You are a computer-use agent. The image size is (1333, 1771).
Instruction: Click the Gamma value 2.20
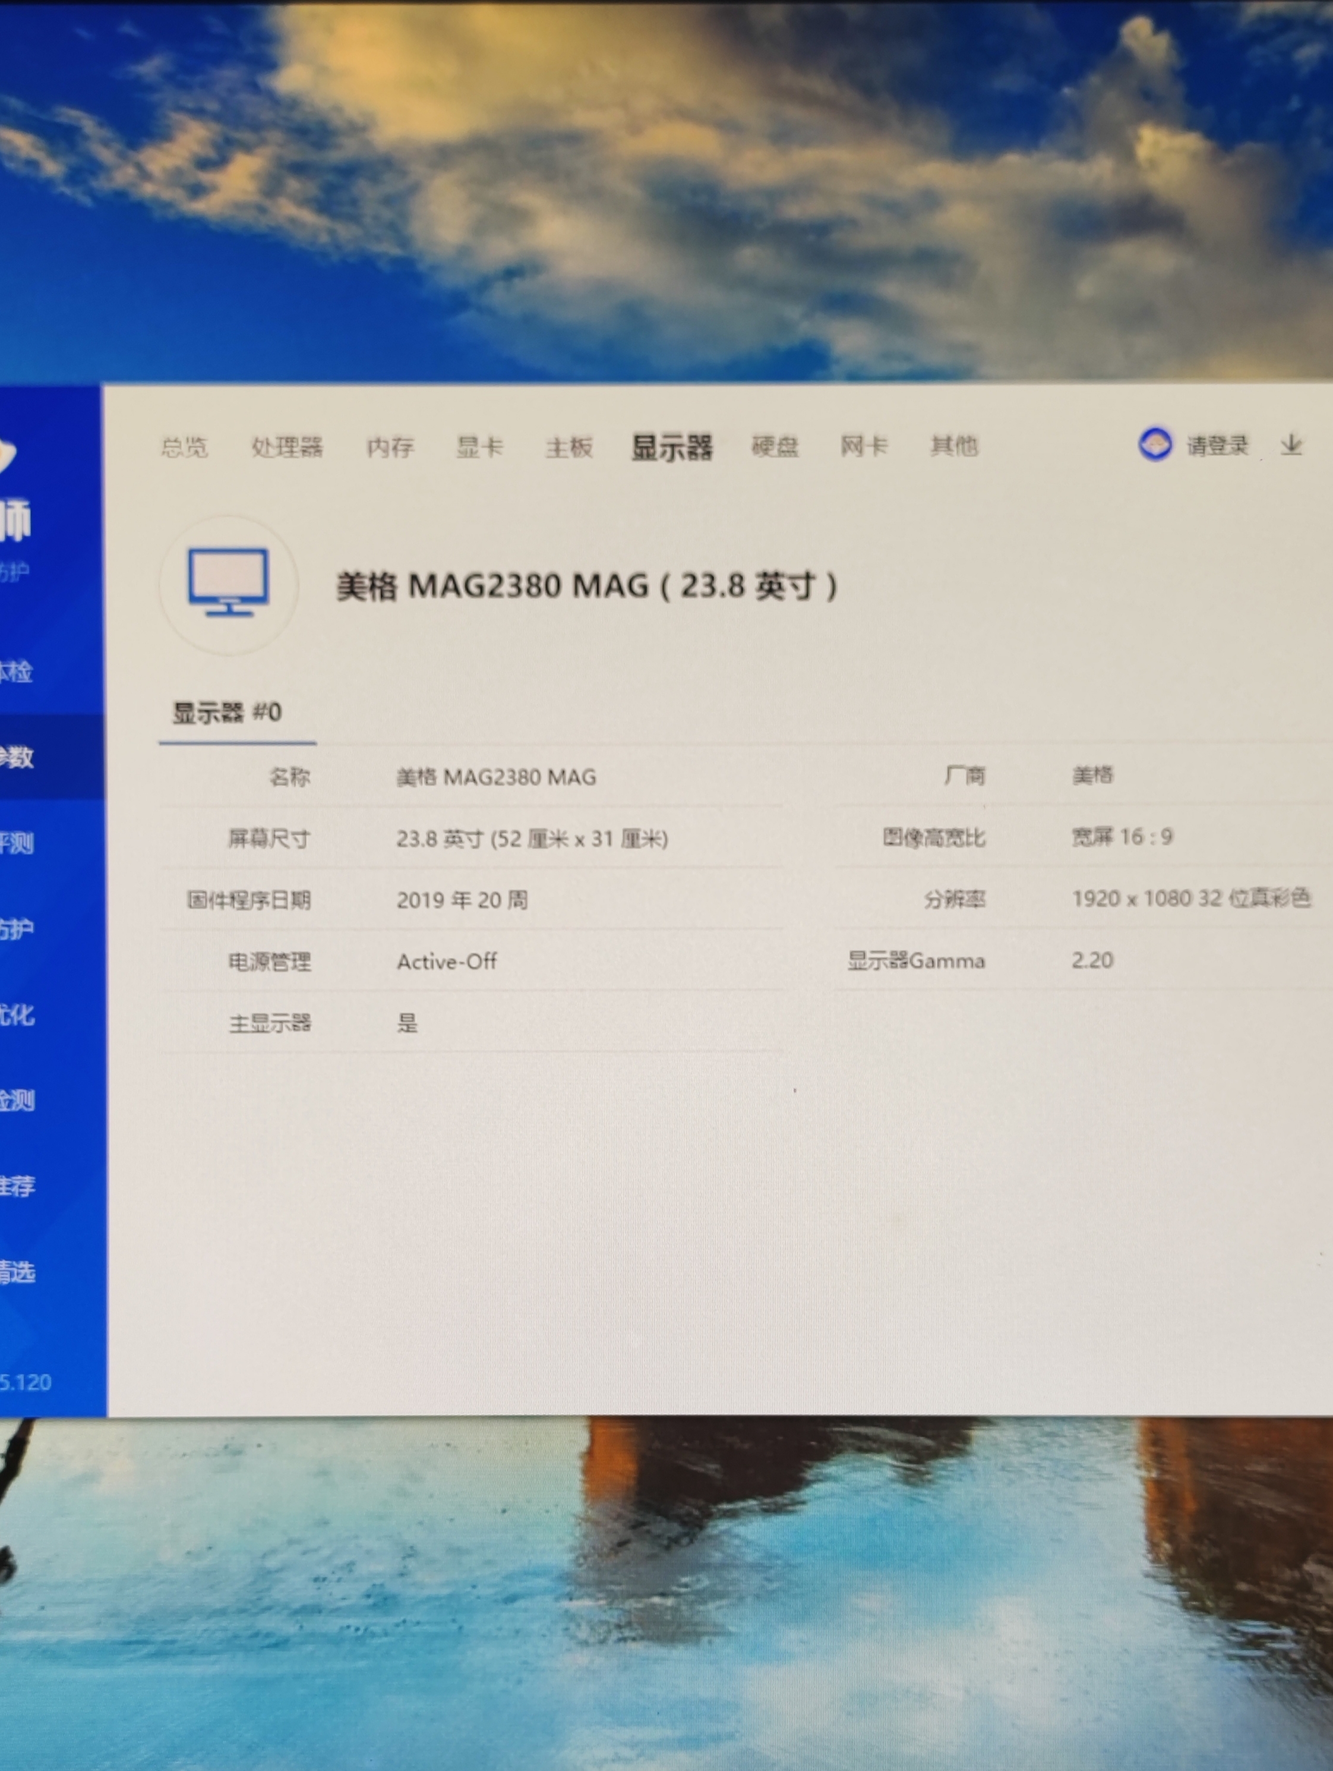pyautogui.click(x=1092, y=960)
